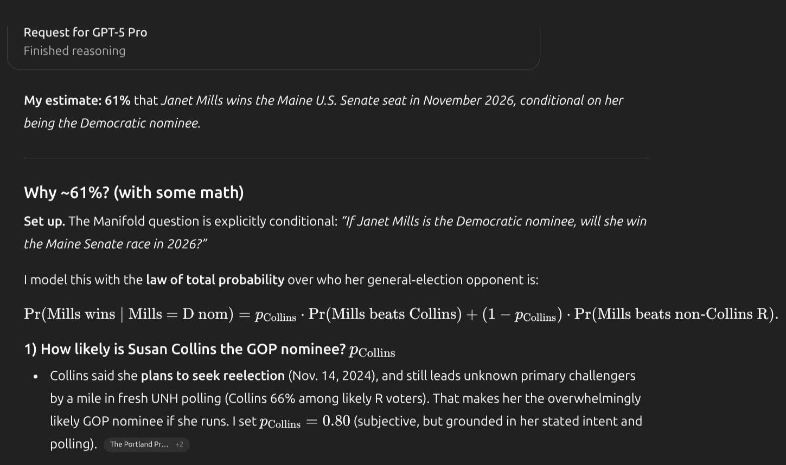Click the Pr(Mills wins | Mills = D nom) formula
The height and width of the screenshot is (465, 786).
[128, 314]
